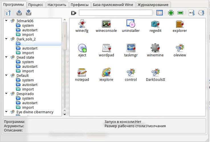
Task: Click the green minus zoom-out icon
Action: [180, 13]
